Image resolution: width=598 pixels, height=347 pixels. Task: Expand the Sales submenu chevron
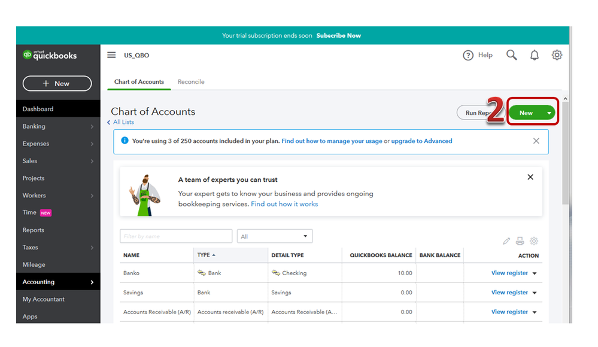click(92, 161)
